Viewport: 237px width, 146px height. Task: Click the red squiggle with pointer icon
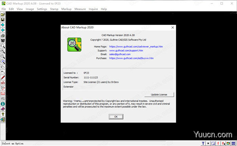point(223,143)
